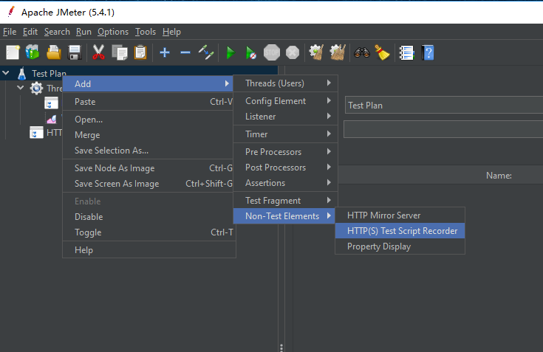This screenshot has height=352, width=543.
Task: Click the Test Plan name input field
Action: (444, 105)
